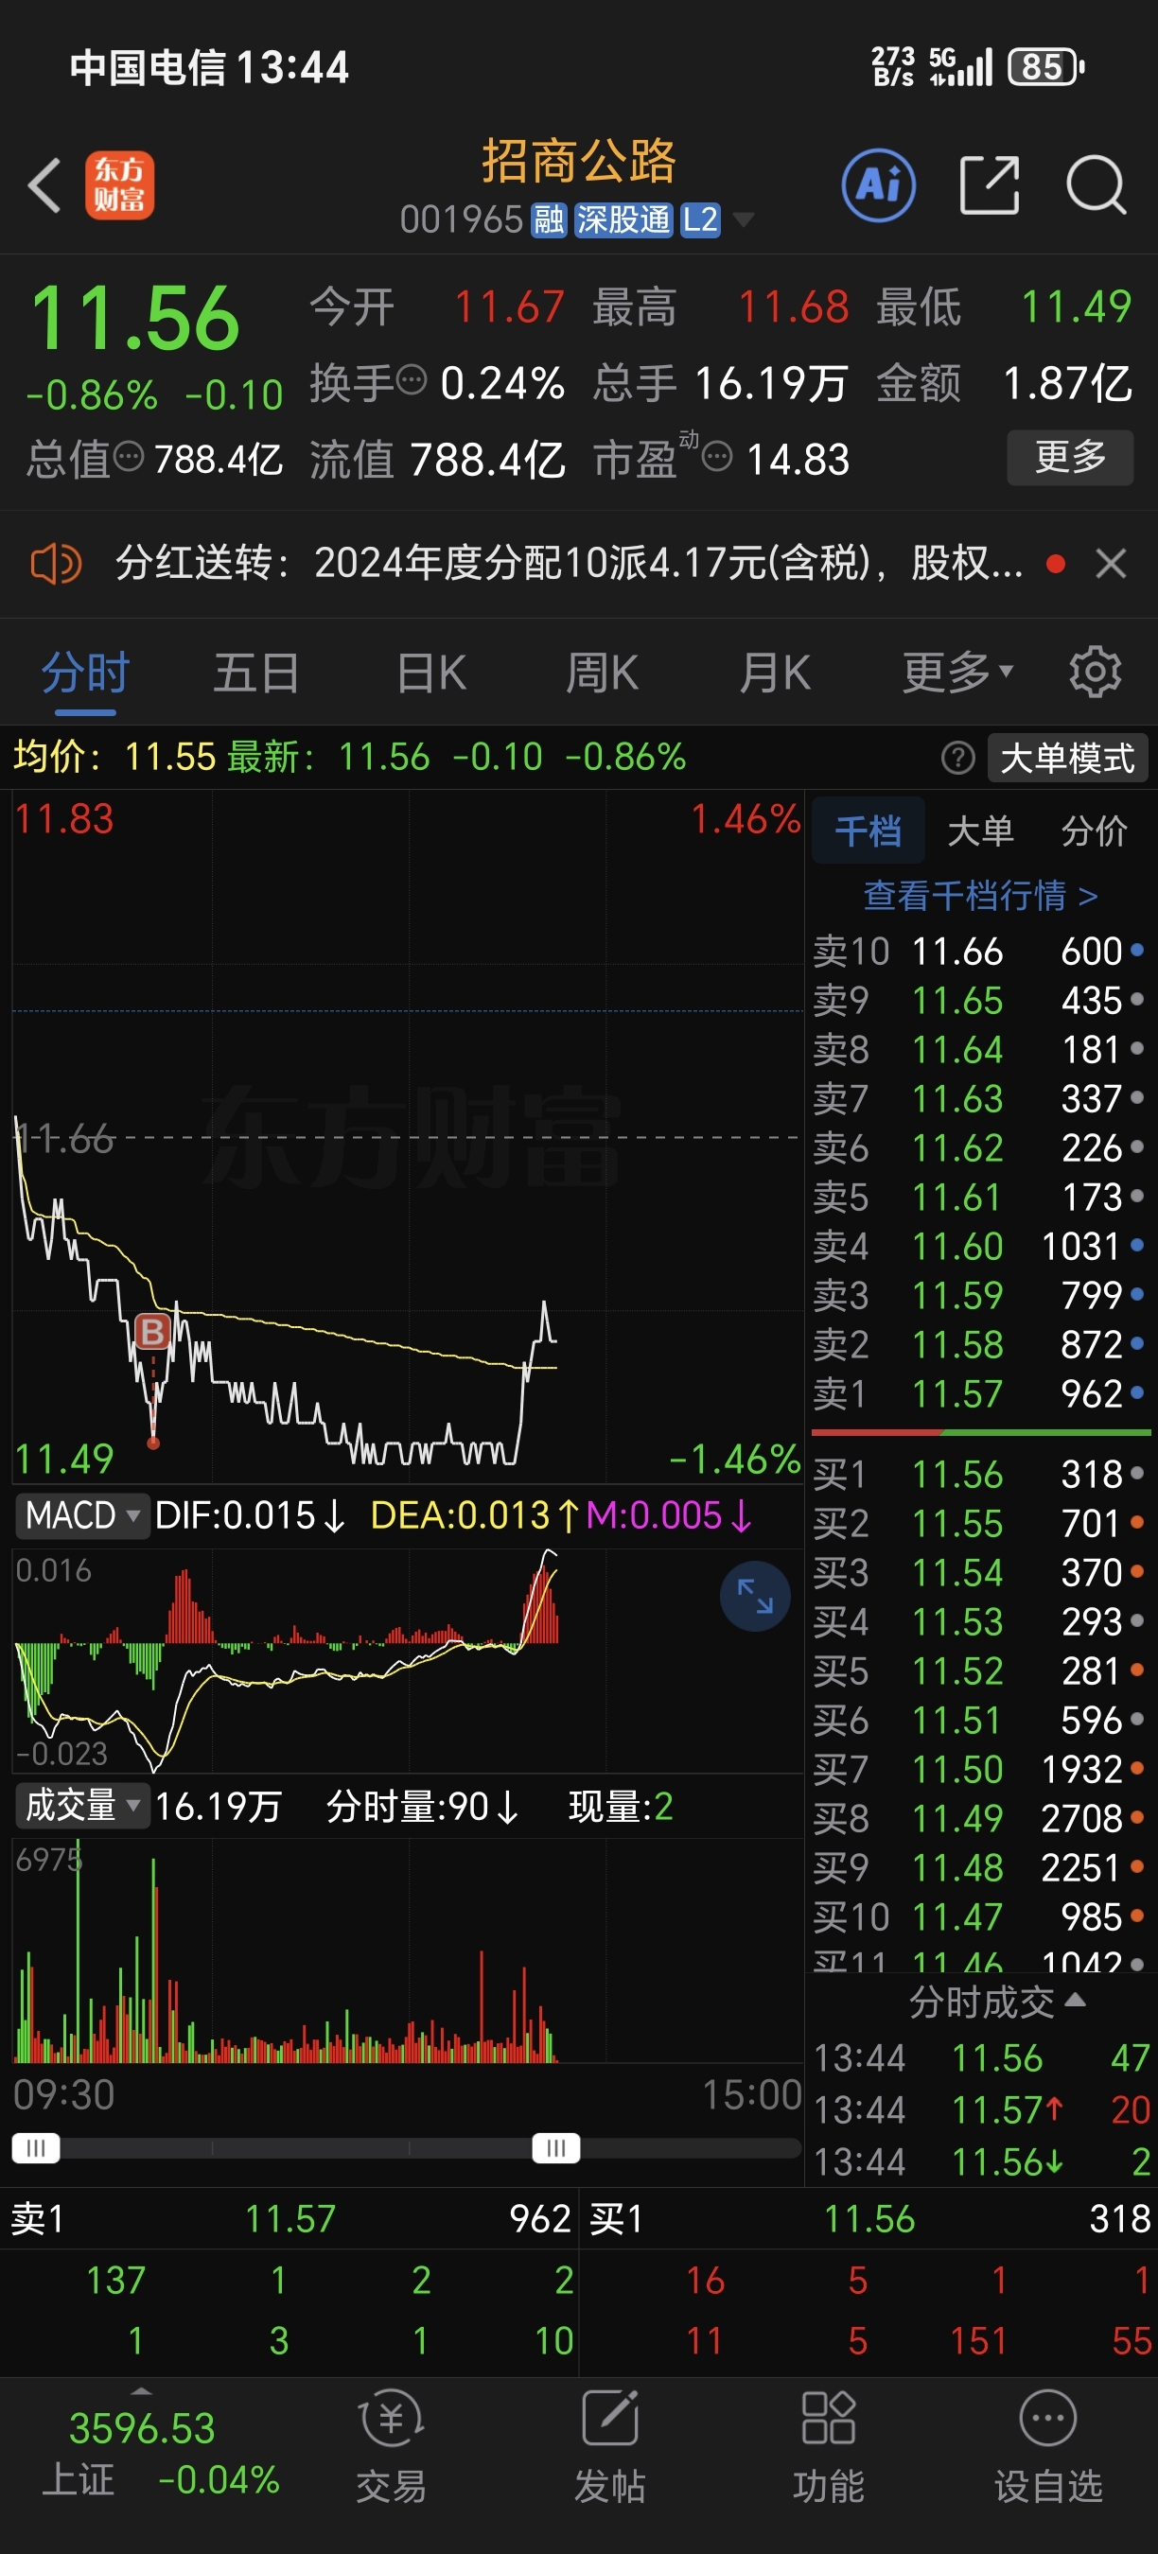
Task: Tap info icon next to 市盈
Action: (x=717, y=456)
